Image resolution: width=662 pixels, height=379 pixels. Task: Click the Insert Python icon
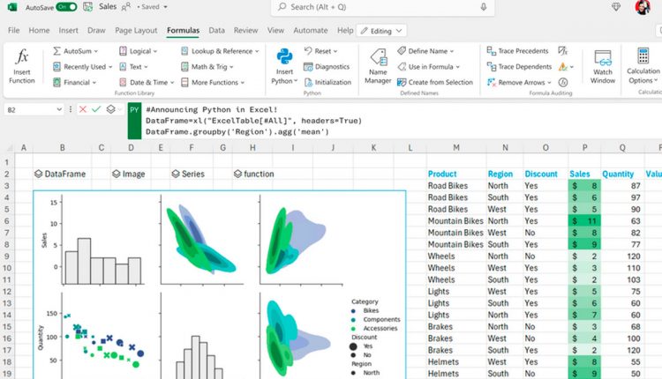[x=284, y=56]
